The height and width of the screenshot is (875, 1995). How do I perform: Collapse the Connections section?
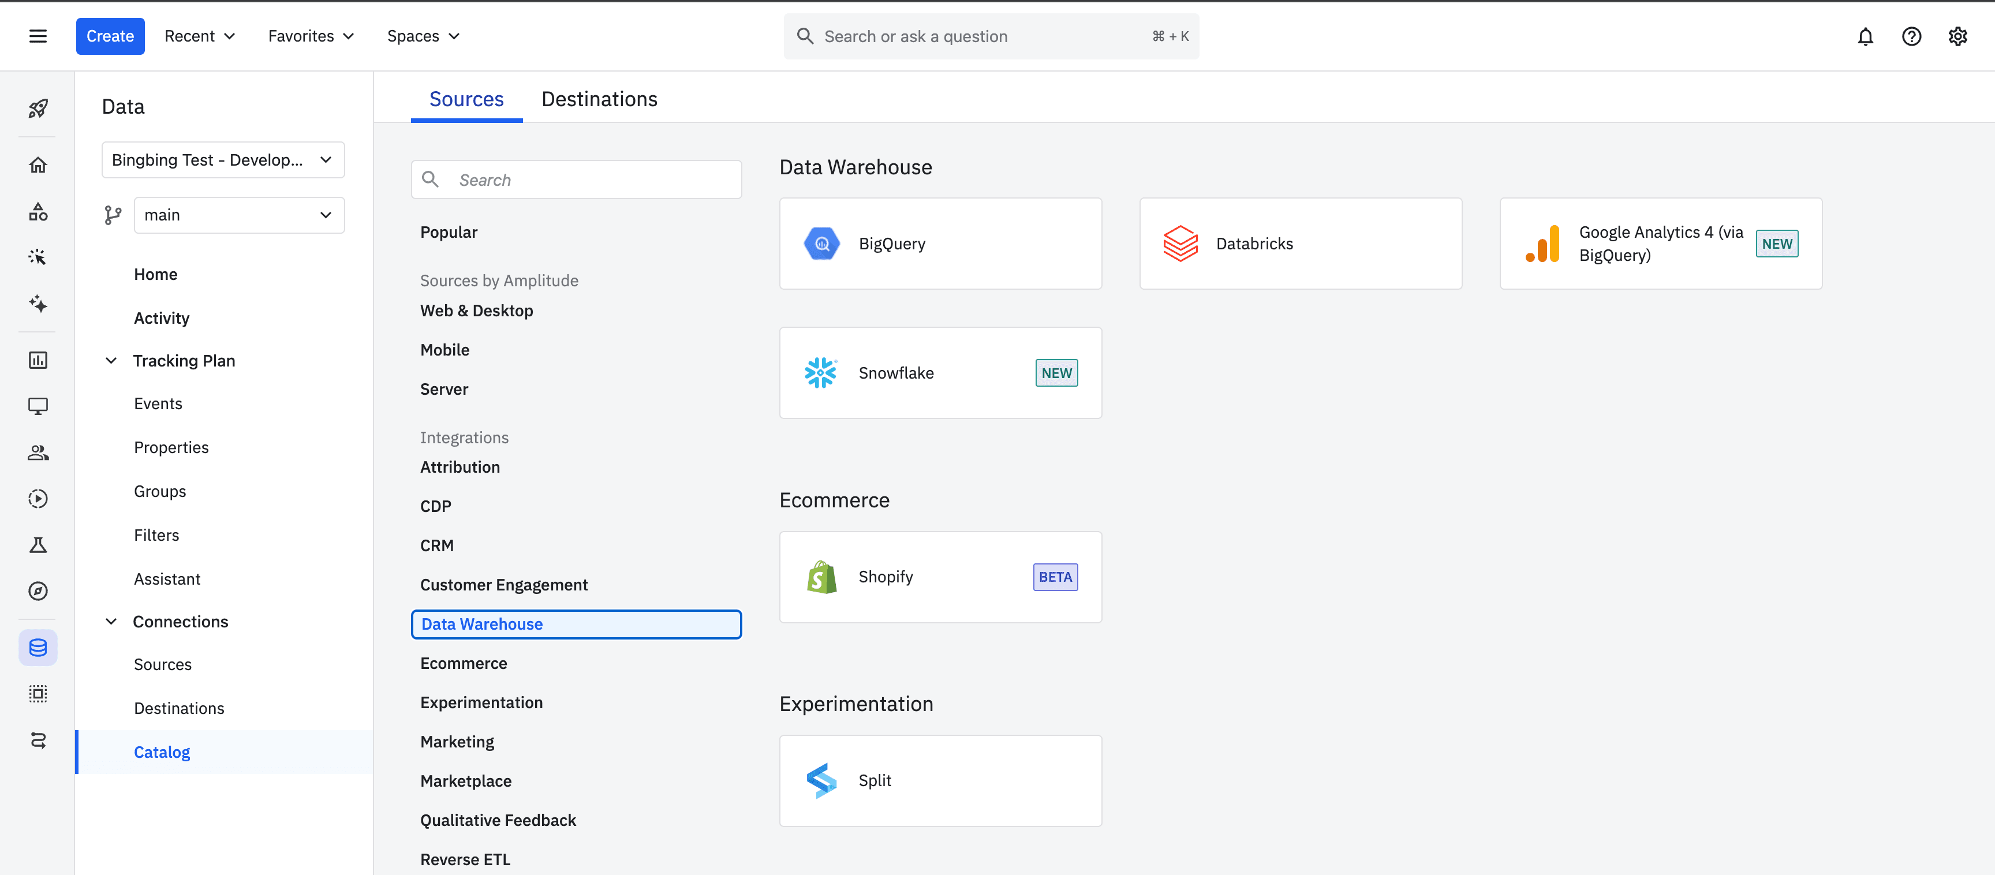click(x=111, y=622)
